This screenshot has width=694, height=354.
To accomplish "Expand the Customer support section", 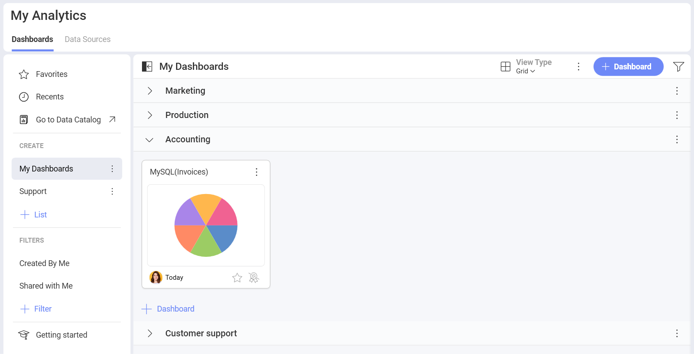I will pos(150,333).
